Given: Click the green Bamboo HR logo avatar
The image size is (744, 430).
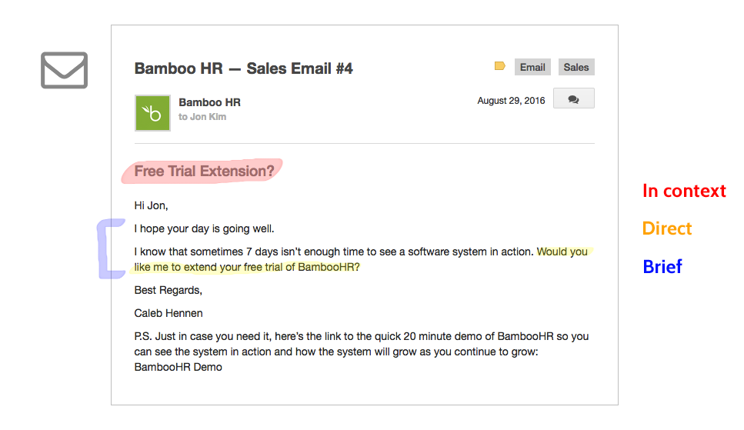Looking at the screenshot, I should (x=152, y=113).
